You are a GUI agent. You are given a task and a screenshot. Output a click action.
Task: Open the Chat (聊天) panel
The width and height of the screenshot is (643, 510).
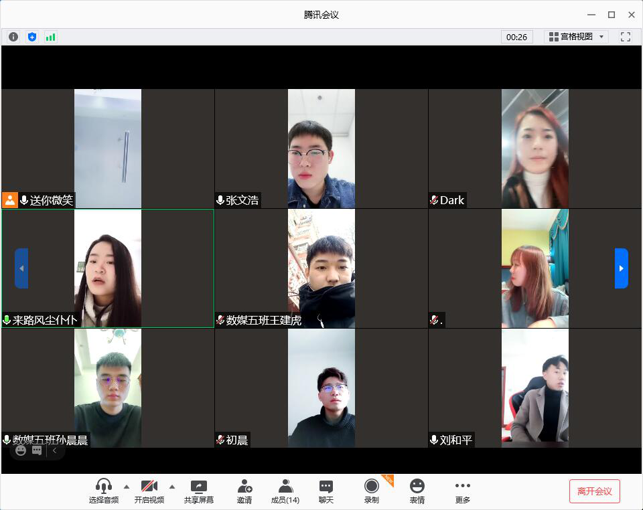click(326, 491)
